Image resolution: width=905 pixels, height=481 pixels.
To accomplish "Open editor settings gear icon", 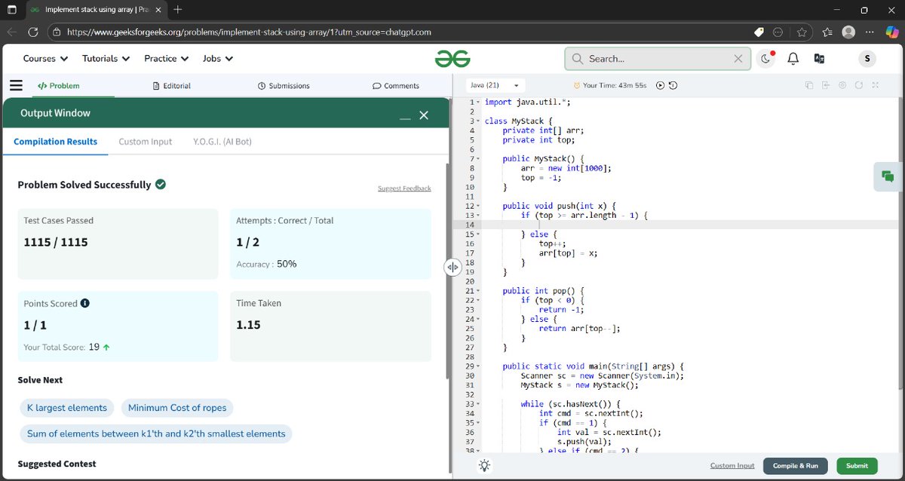I will pos(842,85).
